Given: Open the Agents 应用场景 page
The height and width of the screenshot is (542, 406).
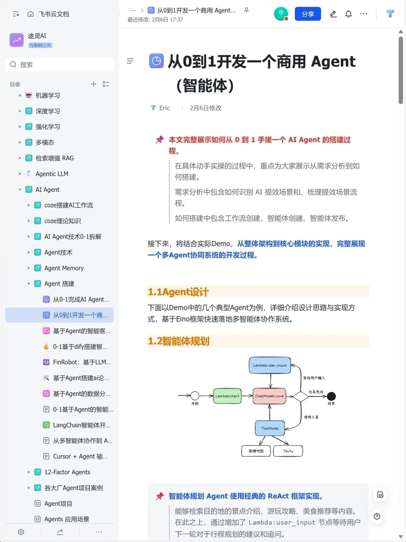Looking at the screenshot, I should 67,519.
